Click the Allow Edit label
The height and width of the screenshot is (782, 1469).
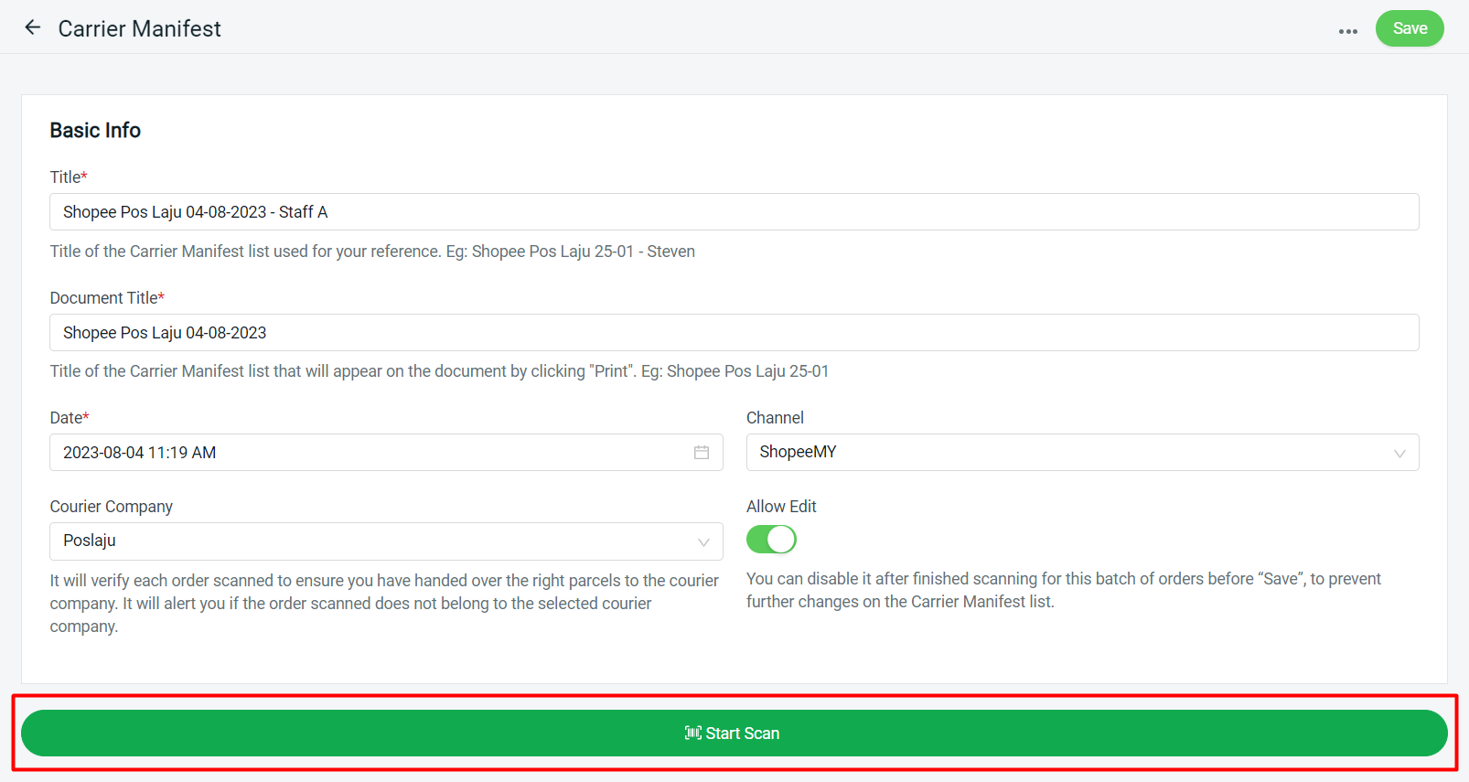click(x=781, y=507)
